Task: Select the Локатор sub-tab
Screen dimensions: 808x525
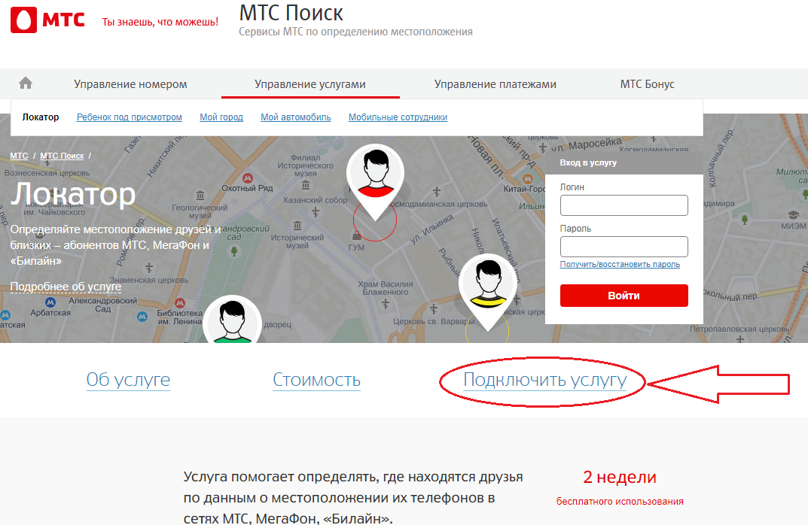Action: click(40, 117)
